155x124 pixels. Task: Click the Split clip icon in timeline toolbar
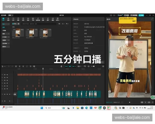click(16, 66)
